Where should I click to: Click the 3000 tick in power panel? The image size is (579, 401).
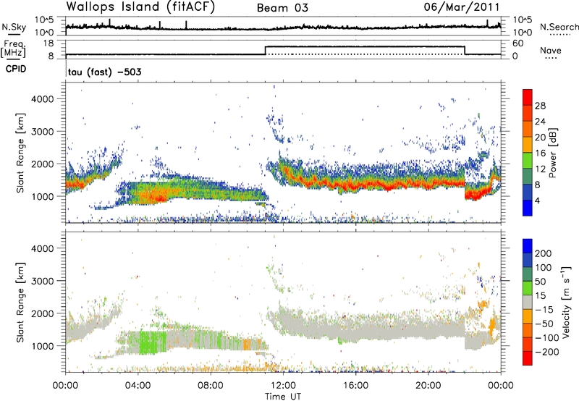point(43,132)
